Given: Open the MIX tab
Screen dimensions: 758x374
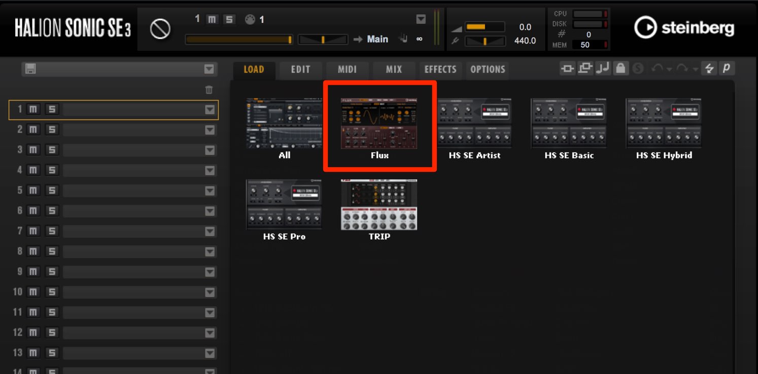Looking at the screenshot, I should [x=394, y=69].
